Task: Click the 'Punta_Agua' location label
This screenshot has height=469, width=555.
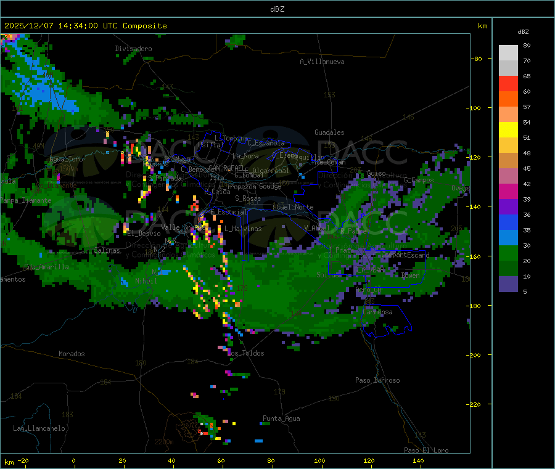Action: point(281,418)
